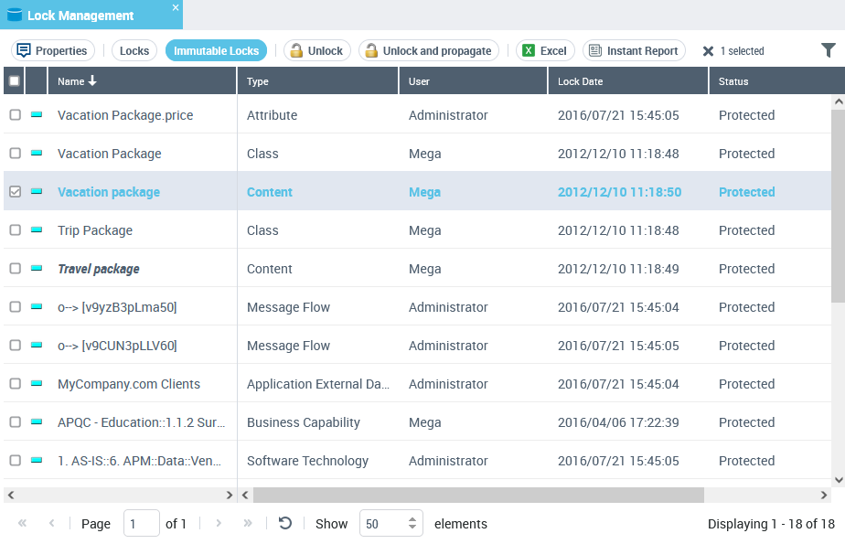Increase the Show elements stepper value

[x=412, y=519]
